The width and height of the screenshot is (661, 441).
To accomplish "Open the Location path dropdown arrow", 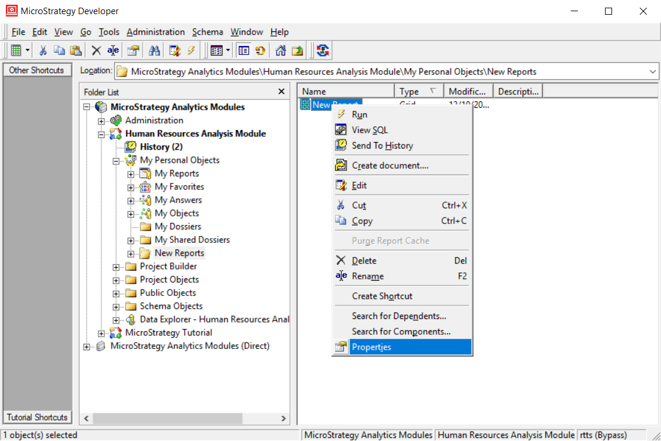I will (652, 72).
